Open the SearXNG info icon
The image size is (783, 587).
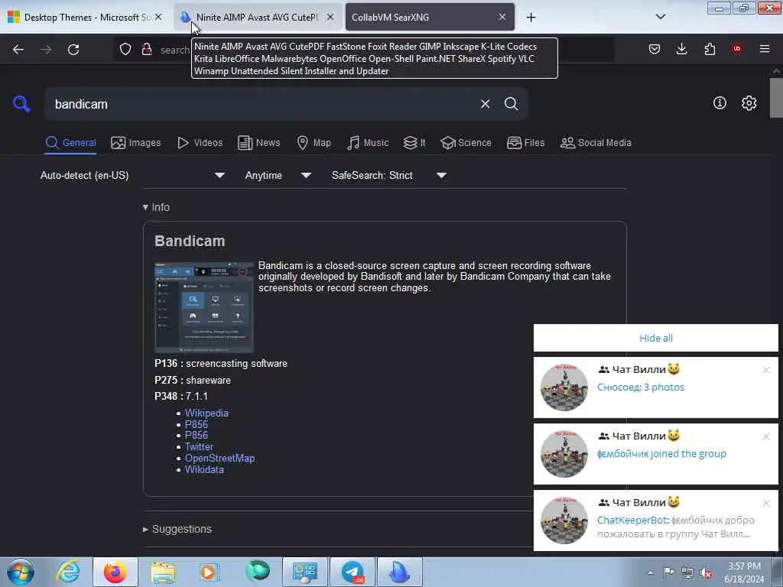(720, 103)
